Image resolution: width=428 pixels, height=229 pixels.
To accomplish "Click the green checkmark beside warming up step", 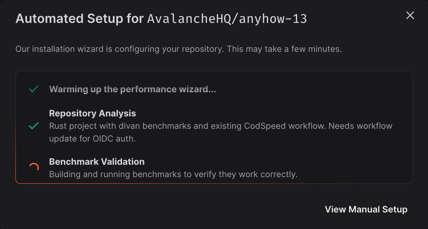I will [33, 89].
